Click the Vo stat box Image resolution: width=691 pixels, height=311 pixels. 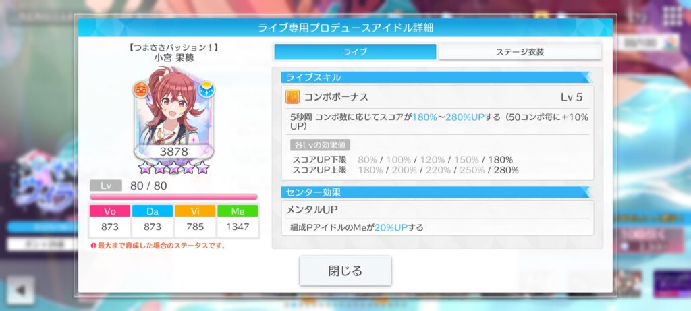pyautogui.click(x=110, y=221)
